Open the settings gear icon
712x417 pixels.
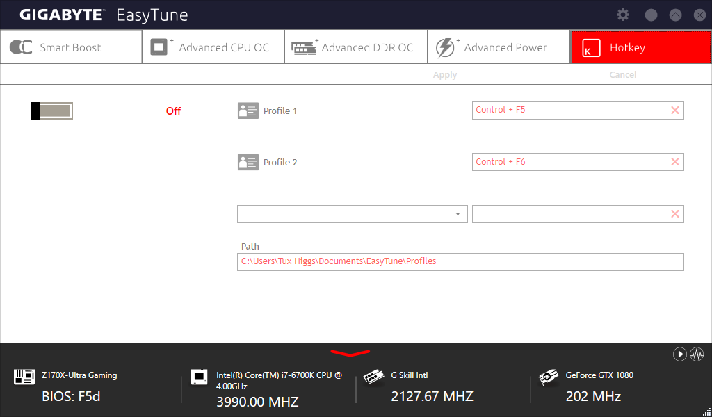coord(623,15)
